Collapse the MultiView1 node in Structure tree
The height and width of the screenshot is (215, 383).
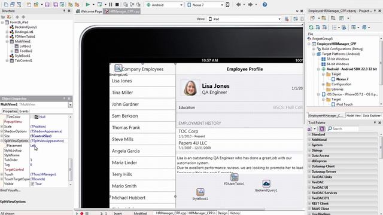[7, 41]
